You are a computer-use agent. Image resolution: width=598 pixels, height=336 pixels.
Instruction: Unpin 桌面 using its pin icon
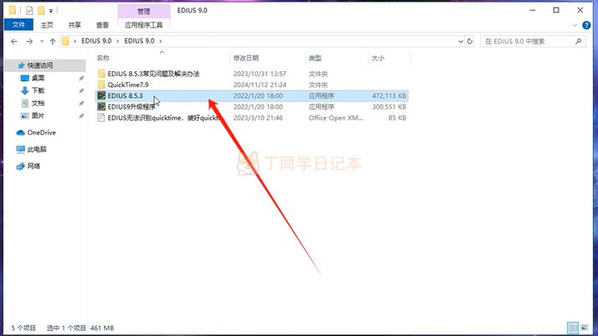click(81, 78)
